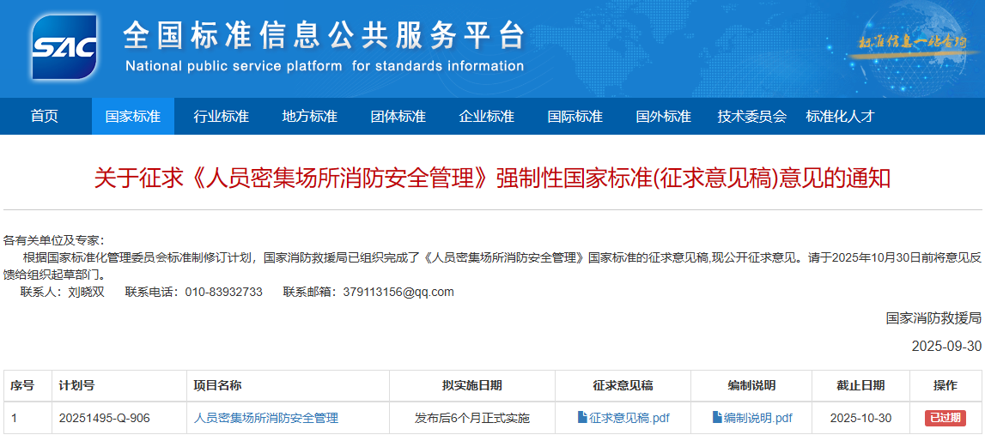Image resolution: width=985 pixels, height=435 pixels.
Task: Click the 标准信息一站查询 slogan graphic
Action: (914, 43)
